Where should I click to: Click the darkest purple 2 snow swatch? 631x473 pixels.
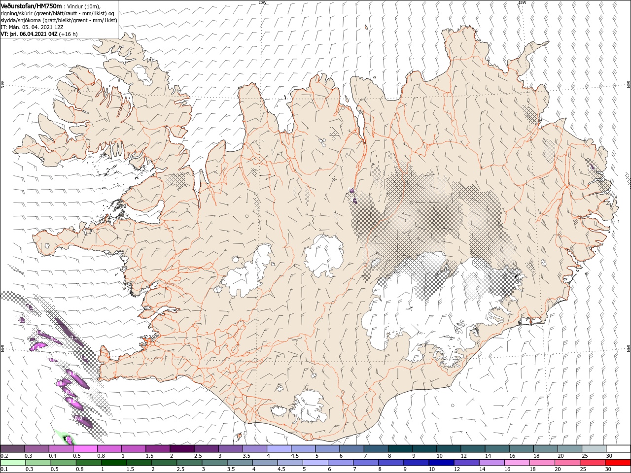(182, 449)
